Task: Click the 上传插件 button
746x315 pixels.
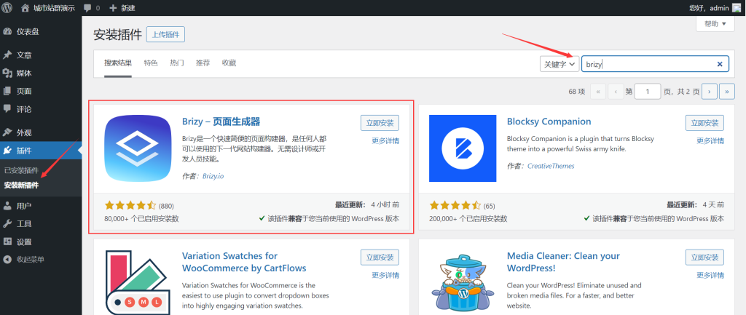Action: click(166, 34)
